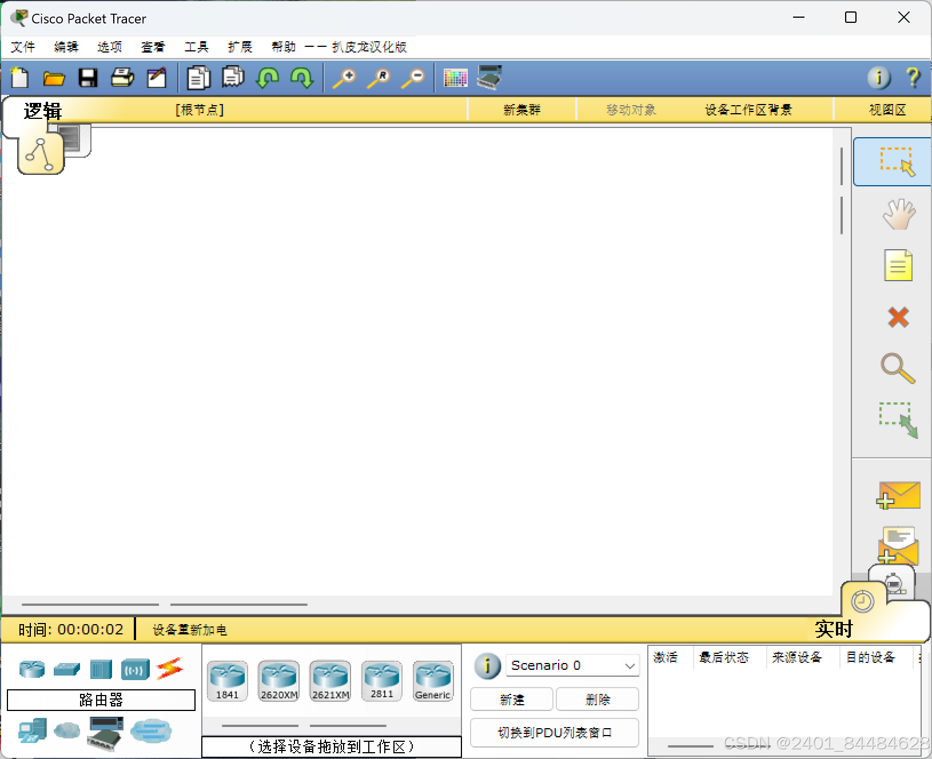Screen dimensions: 932x759
Task: Activate the red X Delete tool
Action: [898, 317]
